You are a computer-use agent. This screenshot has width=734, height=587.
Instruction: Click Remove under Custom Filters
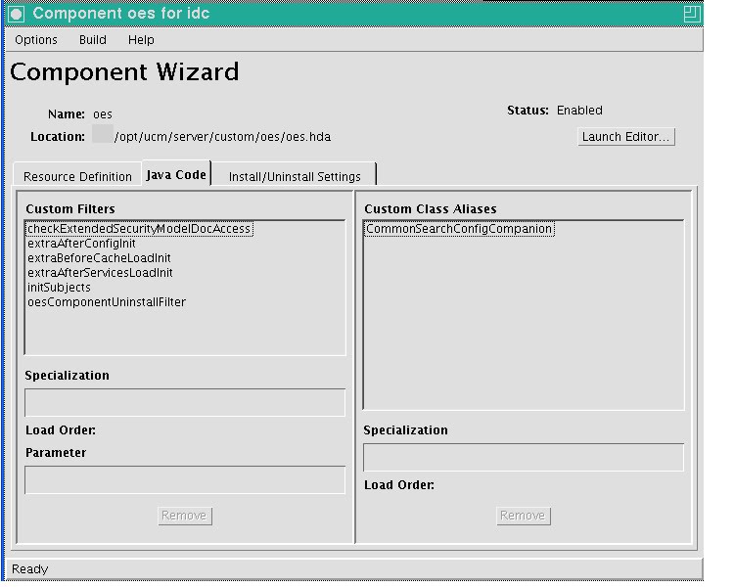[185, 516]
